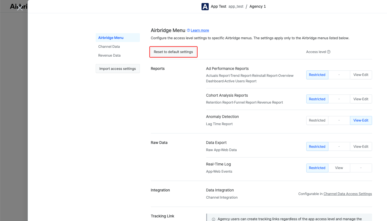Click the Ad Performance Reports title
Viewport: 387px width, 221px height.
click(x=227, y=69)
